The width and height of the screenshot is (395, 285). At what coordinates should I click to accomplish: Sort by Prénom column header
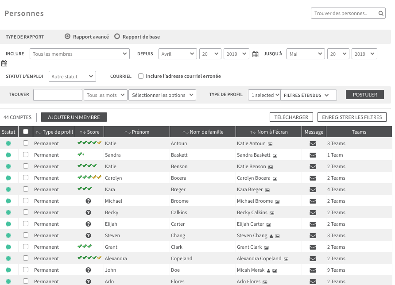137,132
